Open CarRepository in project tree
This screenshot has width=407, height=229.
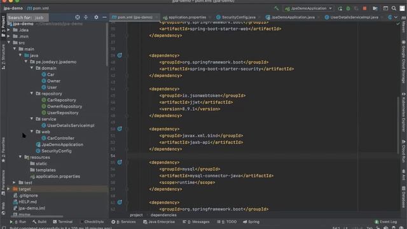click(59, 100)
